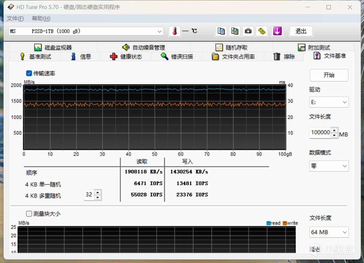Open the 驱动 E: dropdown
This screenshot has height=263, width=364.
329,102
